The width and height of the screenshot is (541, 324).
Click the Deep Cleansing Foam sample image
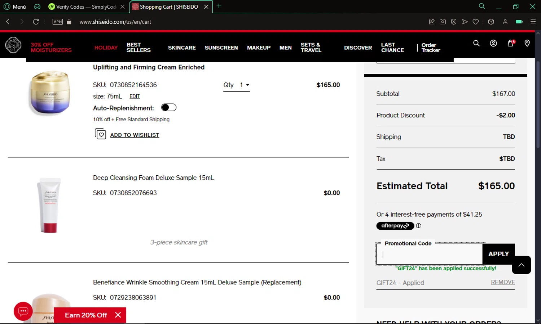tap(50, 206)
